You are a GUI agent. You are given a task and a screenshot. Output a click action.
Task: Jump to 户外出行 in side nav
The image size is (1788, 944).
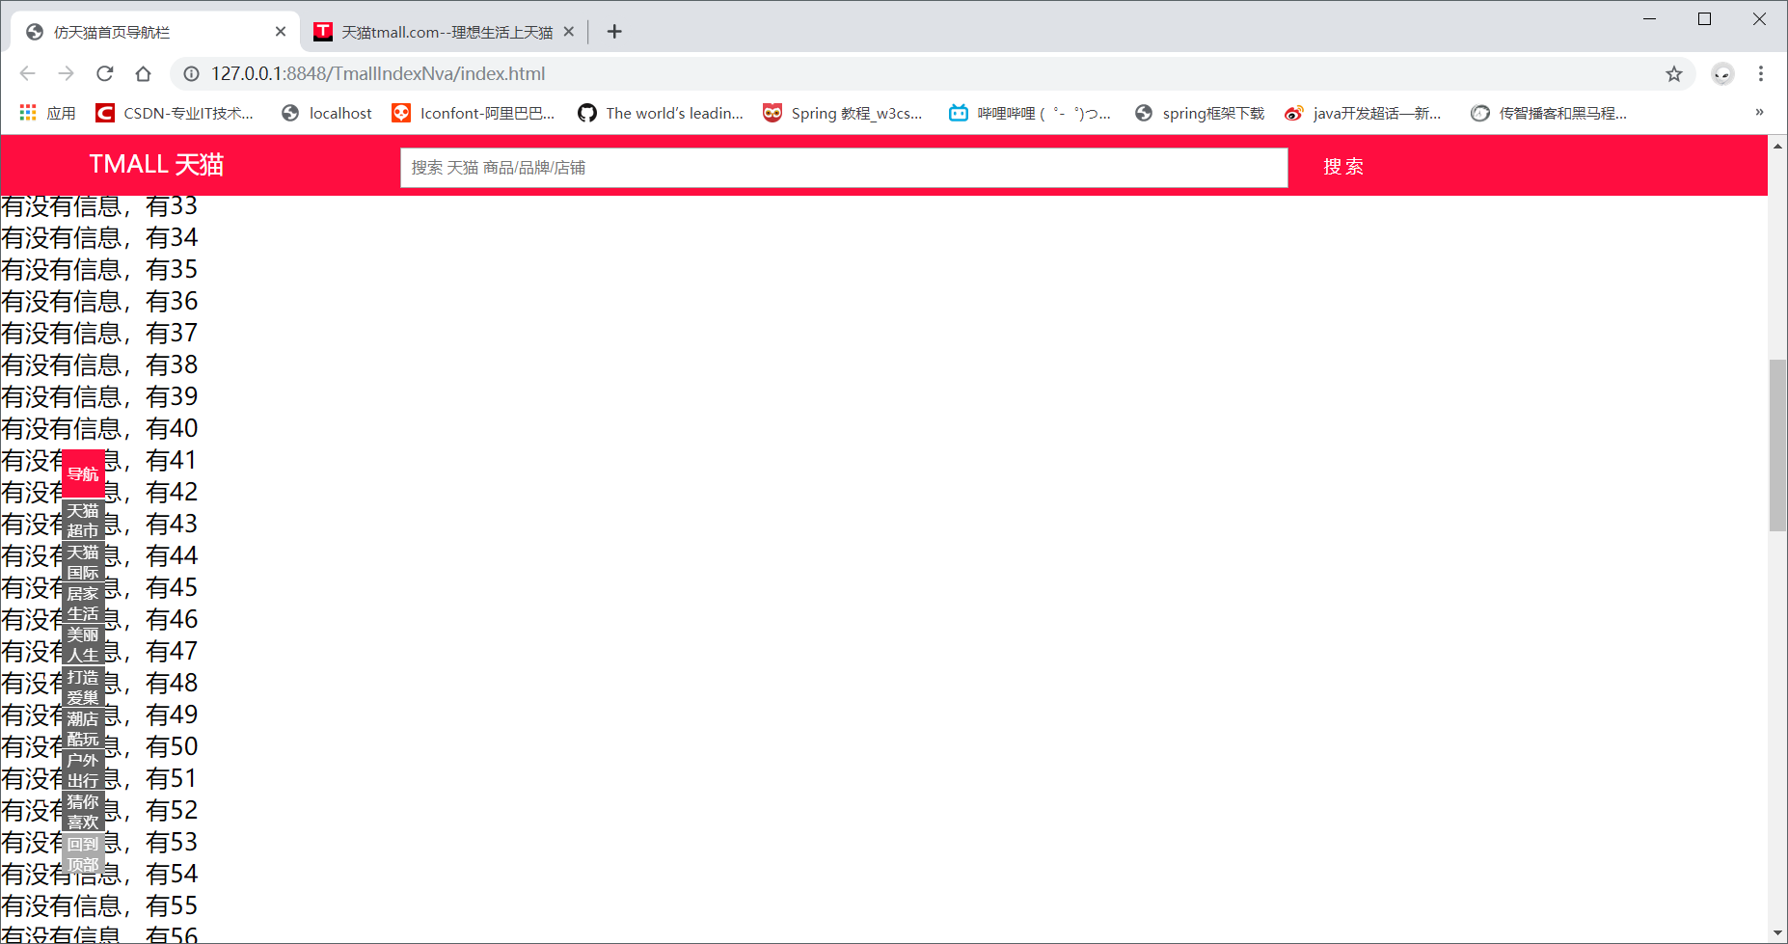pyautogui.click(x=83, y=770)
